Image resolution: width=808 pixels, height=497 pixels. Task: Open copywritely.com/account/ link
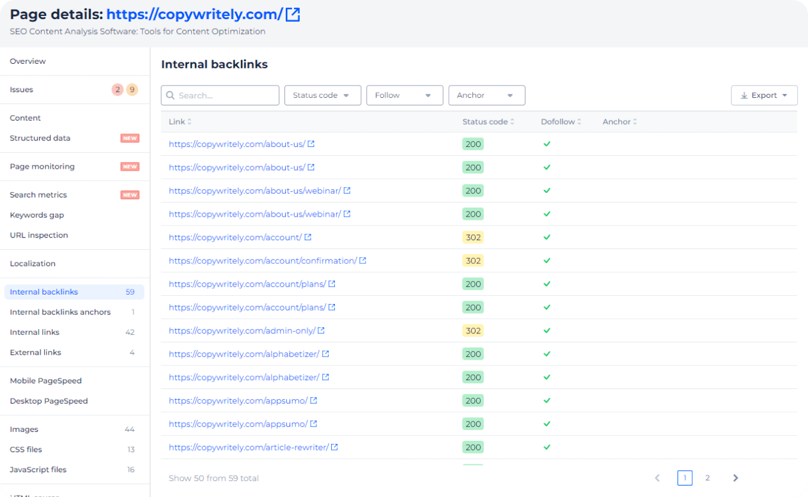235,237
